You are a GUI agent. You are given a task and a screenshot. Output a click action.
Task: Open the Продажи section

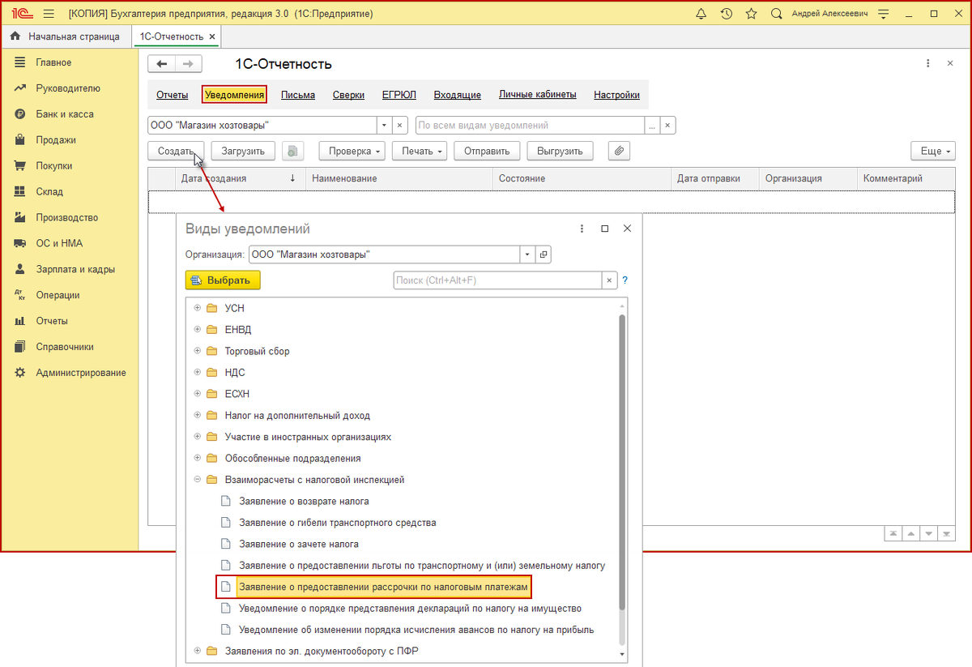pos(55,140)
